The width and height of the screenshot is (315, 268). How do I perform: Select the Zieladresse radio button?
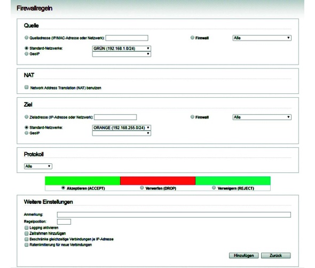pyautogui.click(x=26, y=117)
